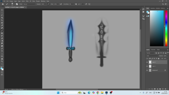Select the Zoom tool
The width and height of the screenshot is (169, 95).
[x=2, y=61]
